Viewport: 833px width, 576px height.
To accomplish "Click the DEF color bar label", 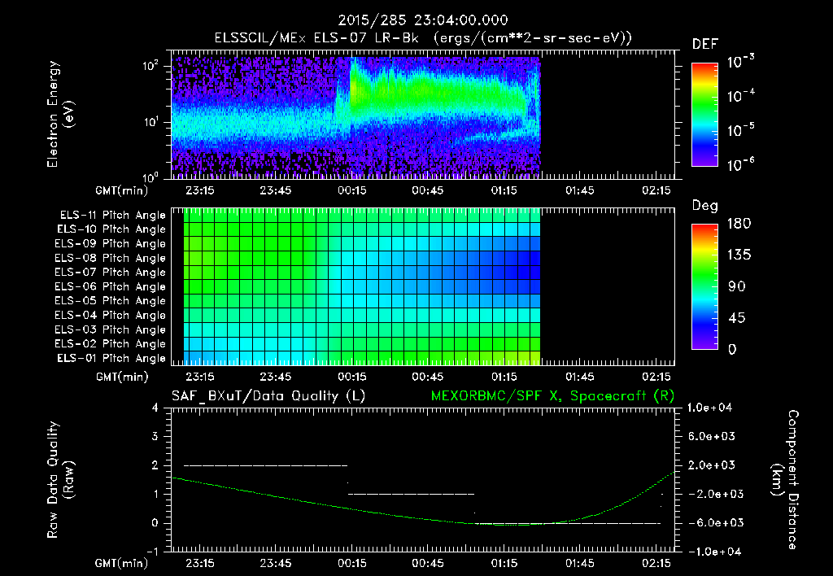I will [x=704, y=44].
